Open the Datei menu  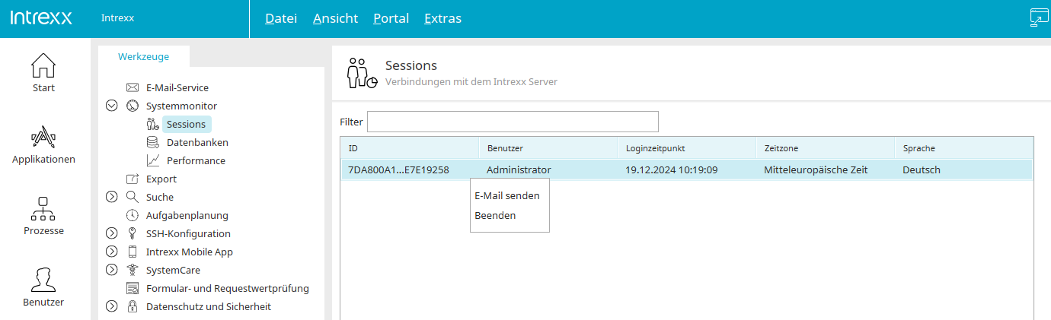(281, 18)
